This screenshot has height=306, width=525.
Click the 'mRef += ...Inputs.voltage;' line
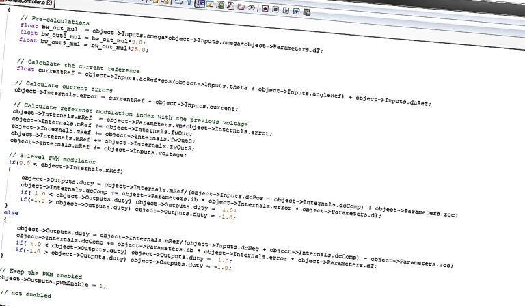(x=98, y=148)
